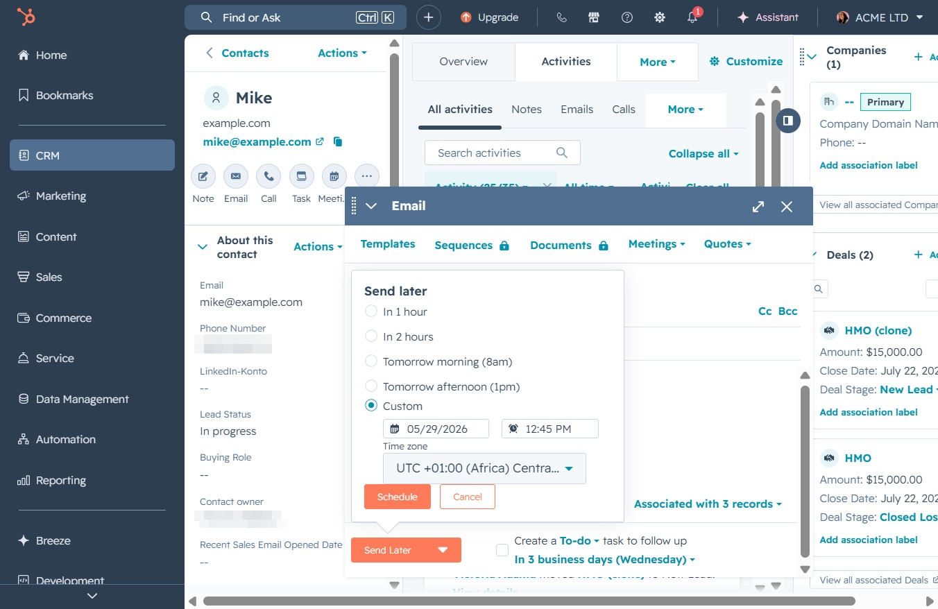Toggle the sidebar panel collapse icon

[x=788, y=121]
